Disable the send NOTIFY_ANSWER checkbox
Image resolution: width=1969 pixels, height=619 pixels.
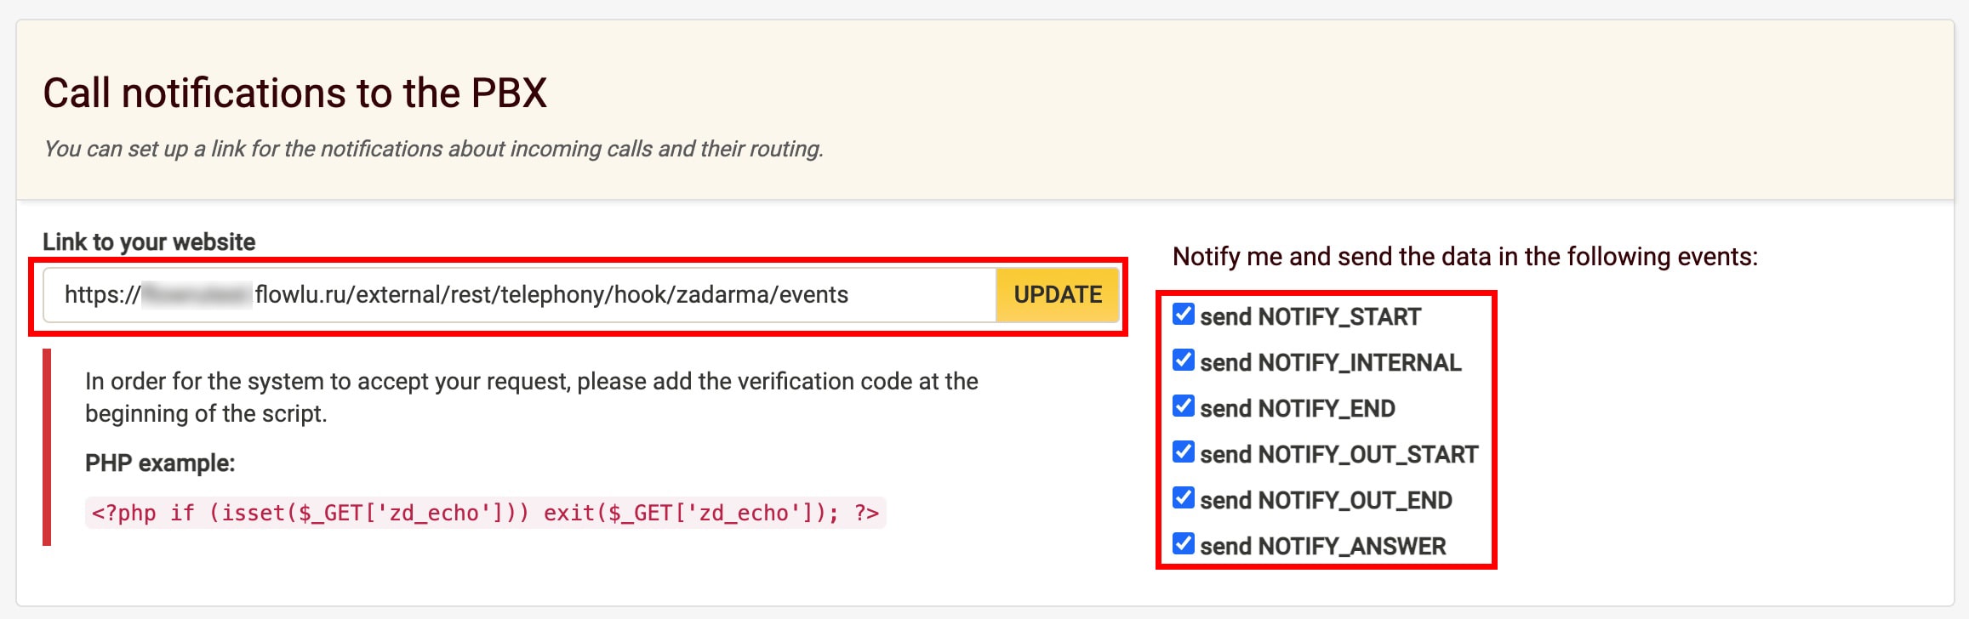[x=1183, y=544]
